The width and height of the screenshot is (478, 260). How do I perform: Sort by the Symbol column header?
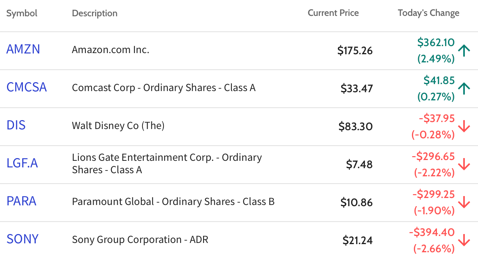click(22, 13)
